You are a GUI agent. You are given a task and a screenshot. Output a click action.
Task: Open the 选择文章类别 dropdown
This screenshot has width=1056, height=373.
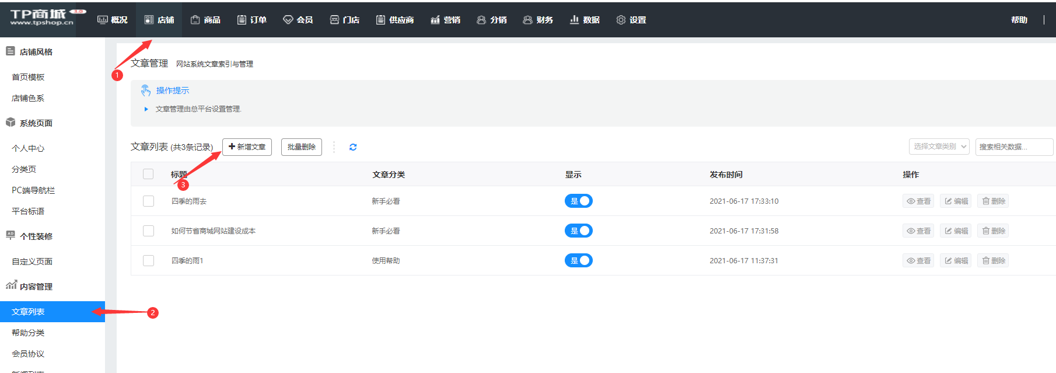[x=939, y=147]
